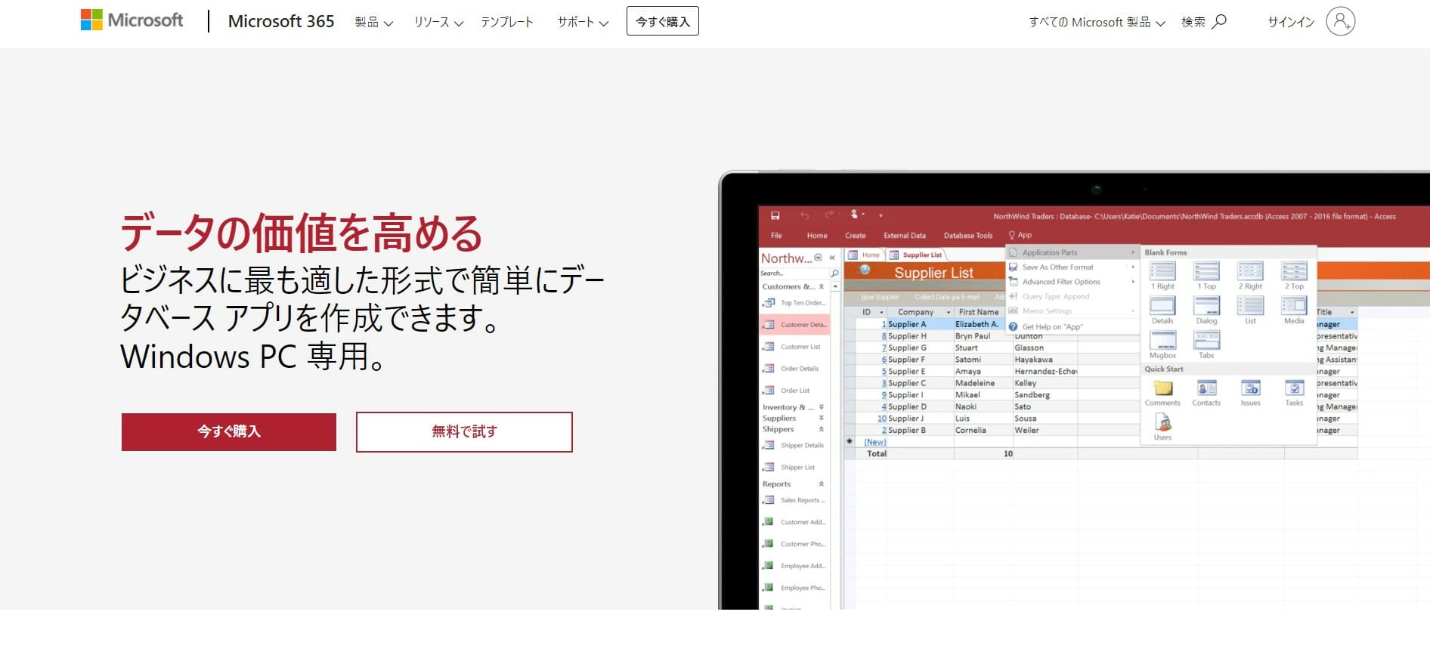Switch to the Supplier List document tab
This screenshot has height=655, width=1430.
click(916, 255)
